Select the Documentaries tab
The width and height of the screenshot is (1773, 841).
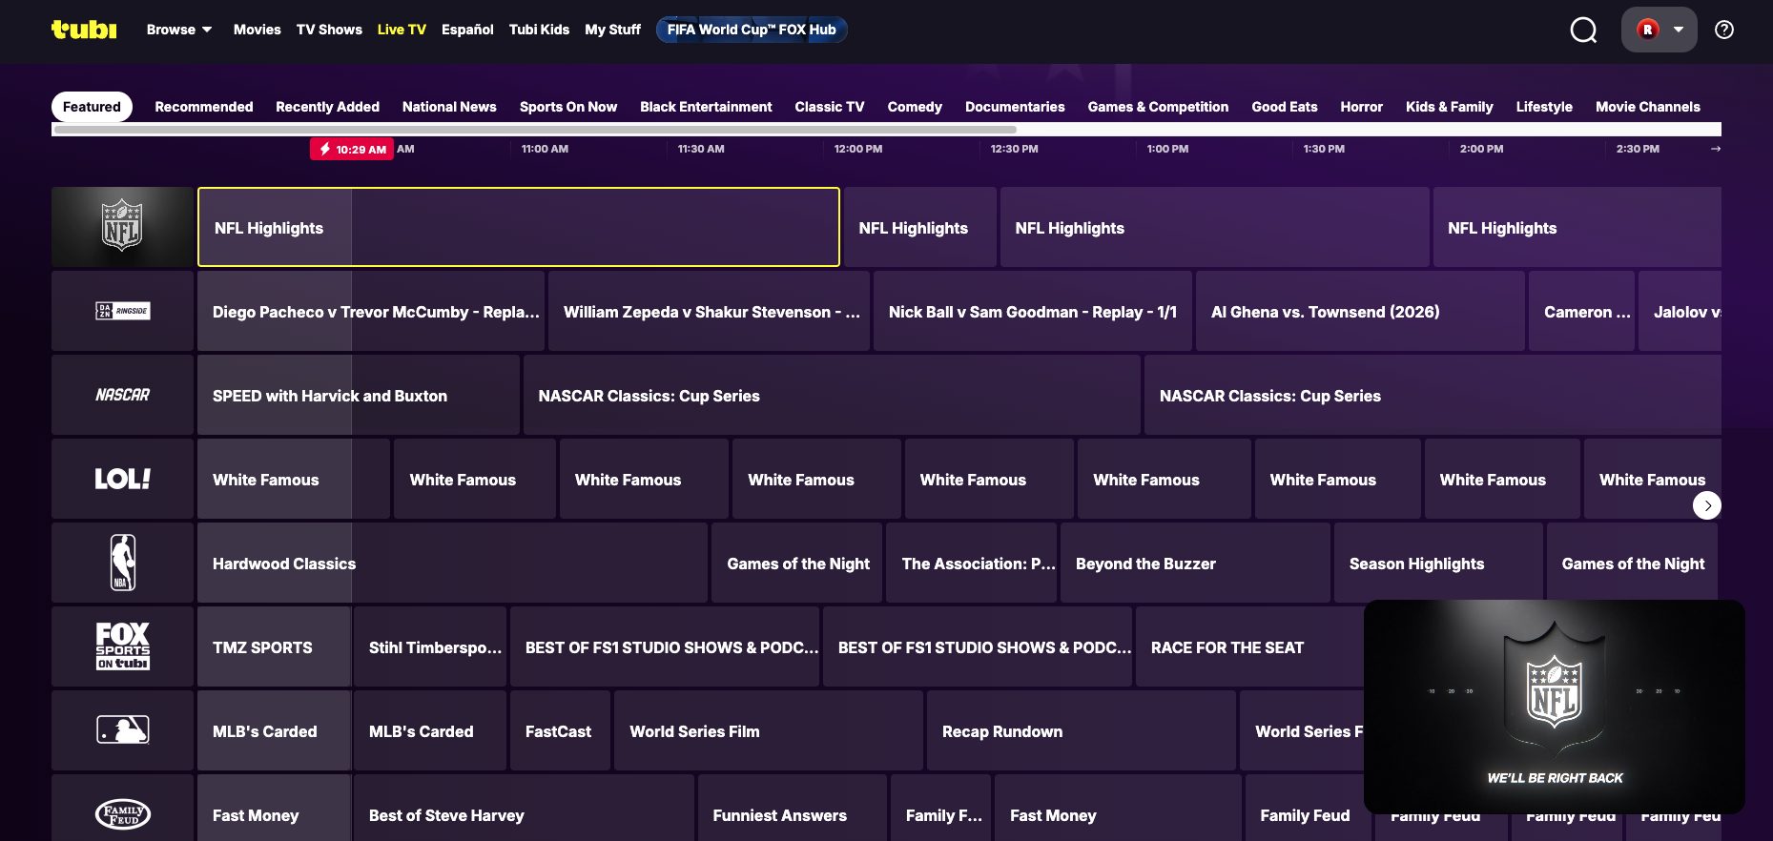[x=1015, y=107]
